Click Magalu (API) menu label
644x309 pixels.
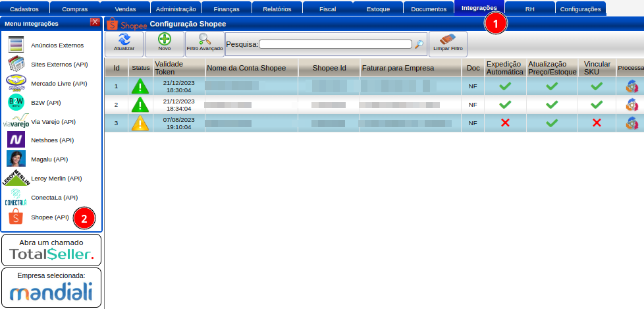click(x=49, y=159)
